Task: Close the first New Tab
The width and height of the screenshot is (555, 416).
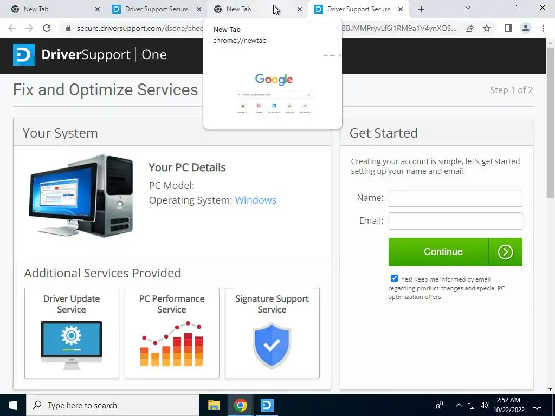Action: pos(98,10)
